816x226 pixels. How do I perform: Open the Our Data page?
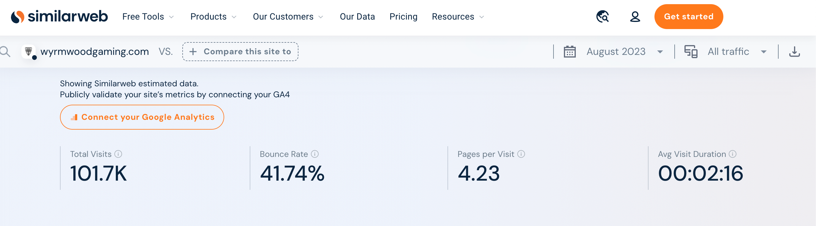(357, 16)
